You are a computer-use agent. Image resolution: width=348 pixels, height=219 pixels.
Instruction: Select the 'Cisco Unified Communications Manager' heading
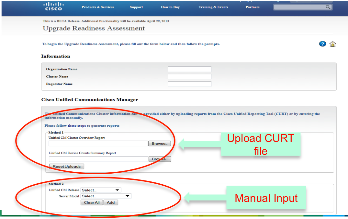(89, 99)
